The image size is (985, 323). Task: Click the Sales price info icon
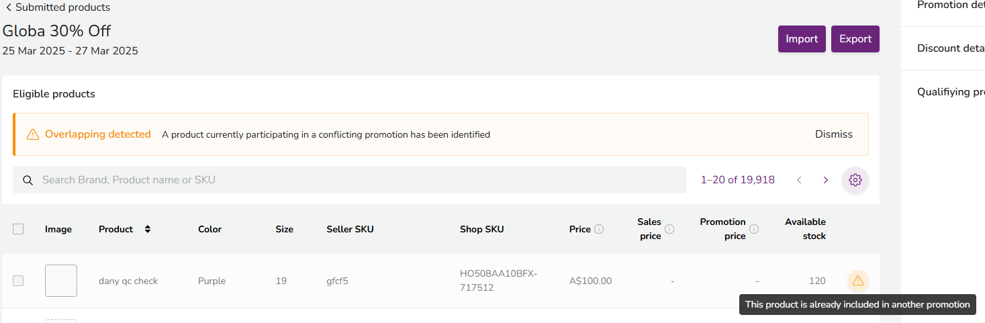tap(669, 229)
